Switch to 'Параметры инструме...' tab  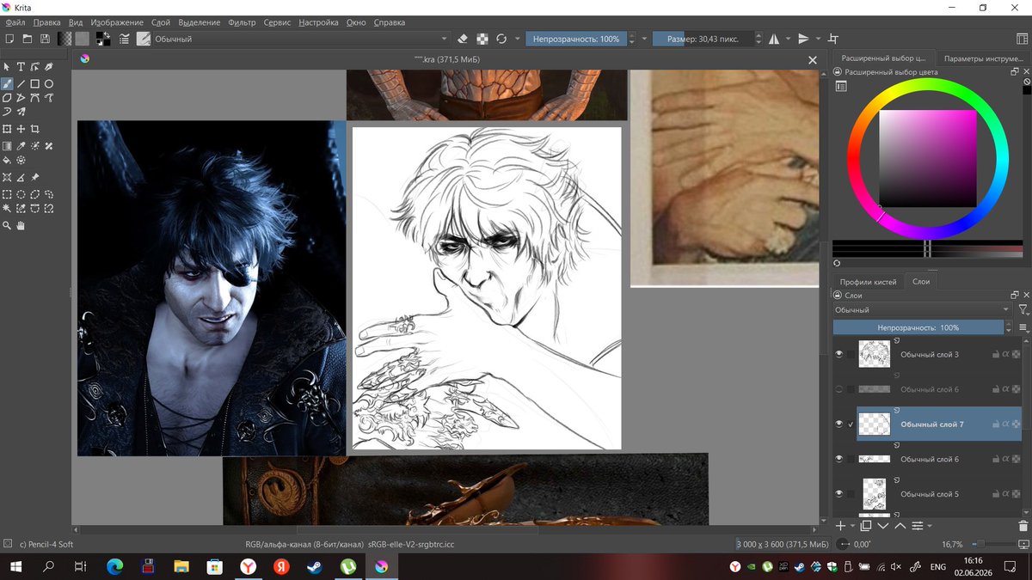point(982,58)
